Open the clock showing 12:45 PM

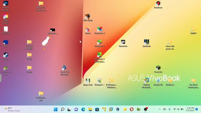coord(190,109)
